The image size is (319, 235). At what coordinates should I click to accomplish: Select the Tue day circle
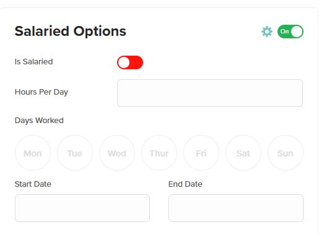tap(75, 153)
